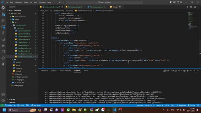Switch to the Ports panel tab
This screenshot has width=201, height=113.
pyautogui.click(x=86, y=71)
